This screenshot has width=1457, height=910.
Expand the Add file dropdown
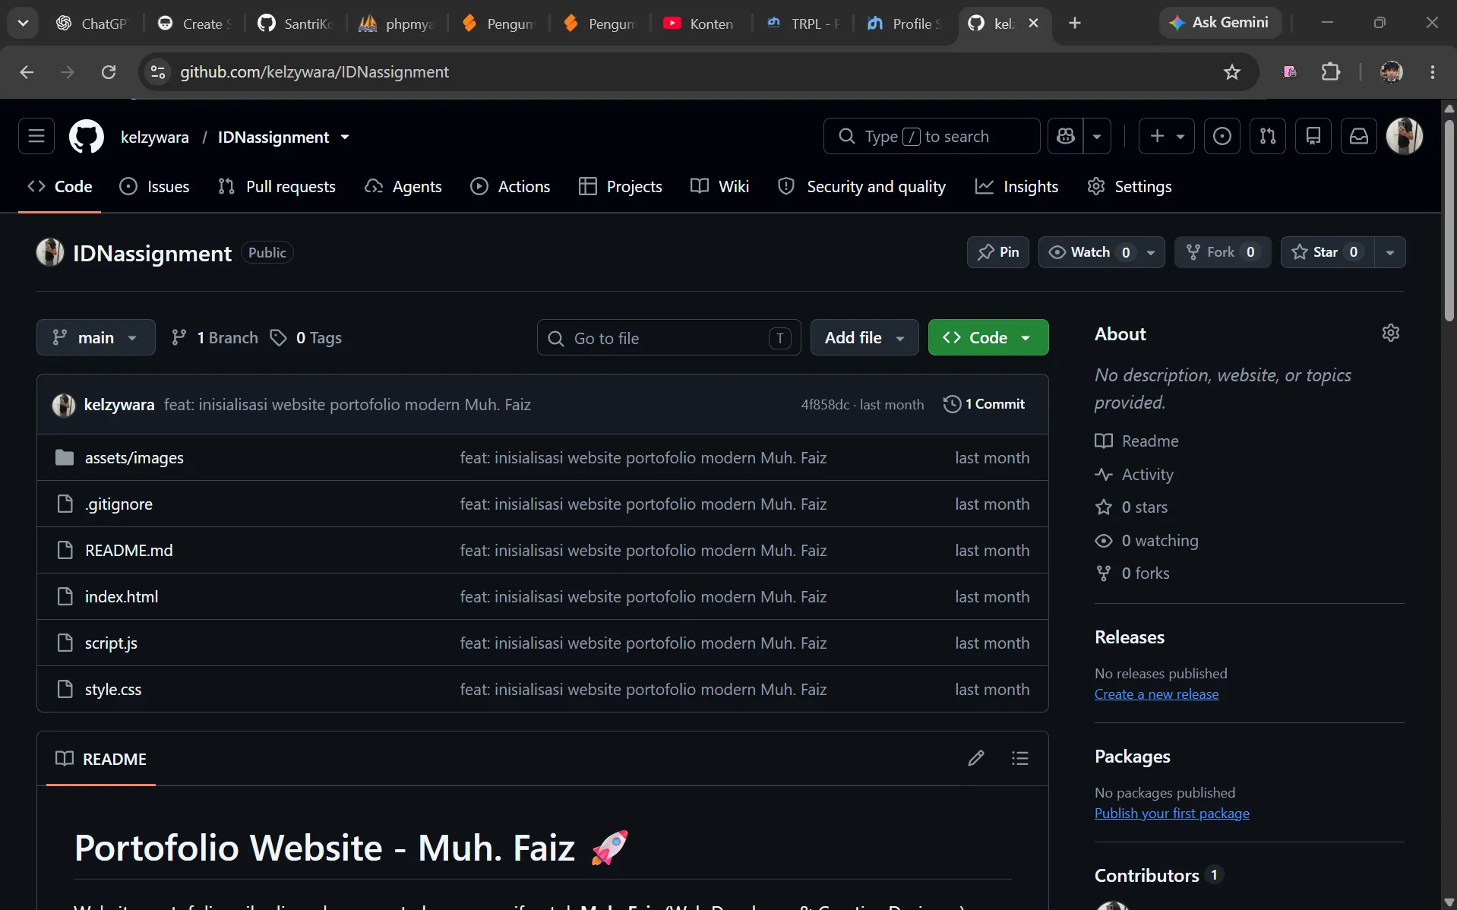(864, 338)
